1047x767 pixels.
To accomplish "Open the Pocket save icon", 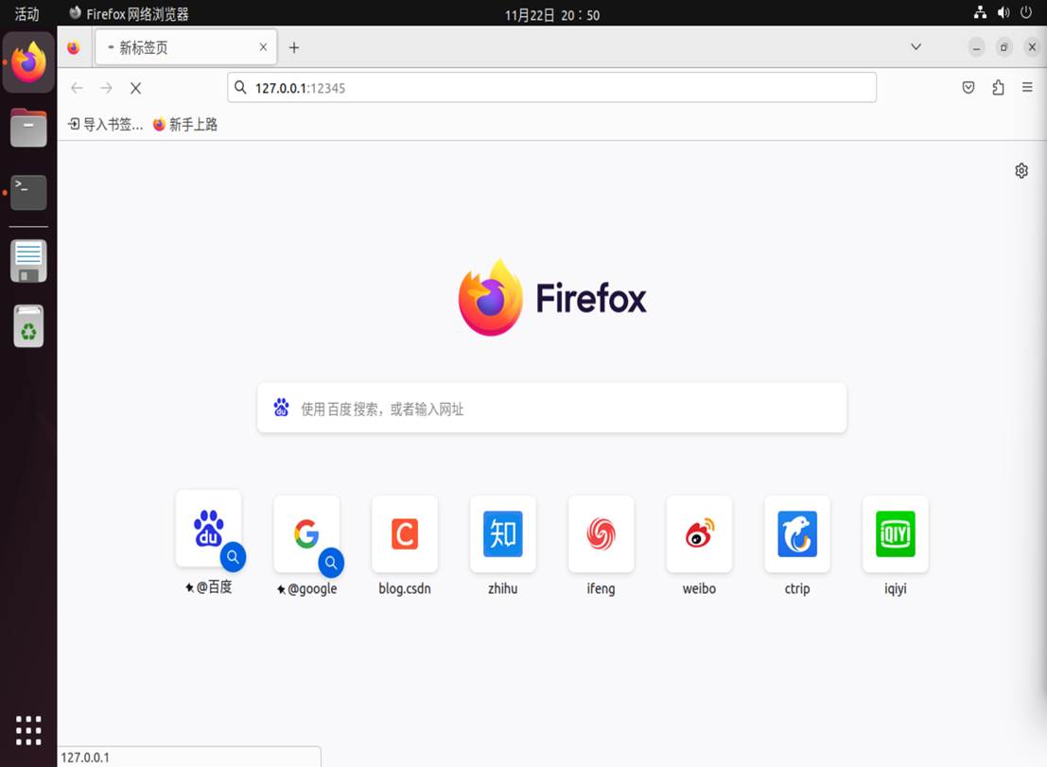I will 968,87.
